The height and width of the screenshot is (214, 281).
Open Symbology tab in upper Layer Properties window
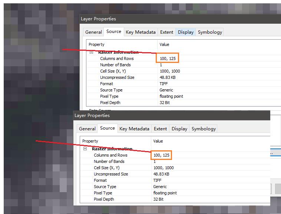(210, 32)
